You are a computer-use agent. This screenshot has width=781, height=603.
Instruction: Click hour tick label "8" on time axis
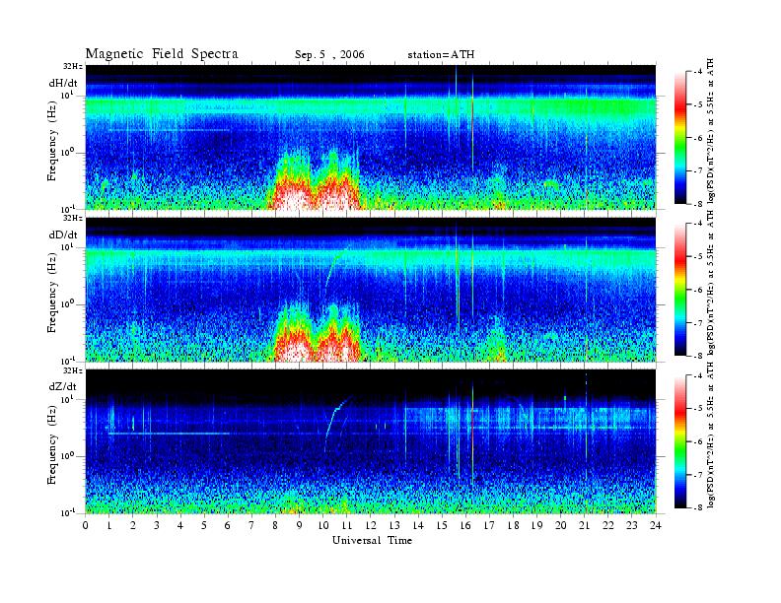pos(275,525)
